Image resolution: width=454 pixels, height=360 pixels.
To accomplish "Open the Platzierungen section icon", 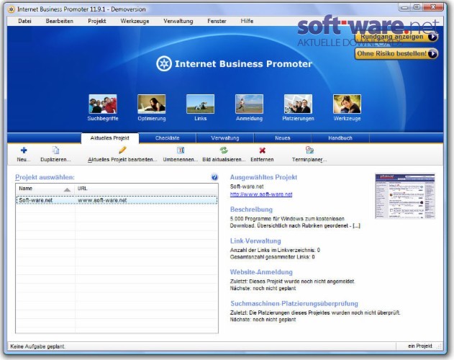I will point(298,104).
